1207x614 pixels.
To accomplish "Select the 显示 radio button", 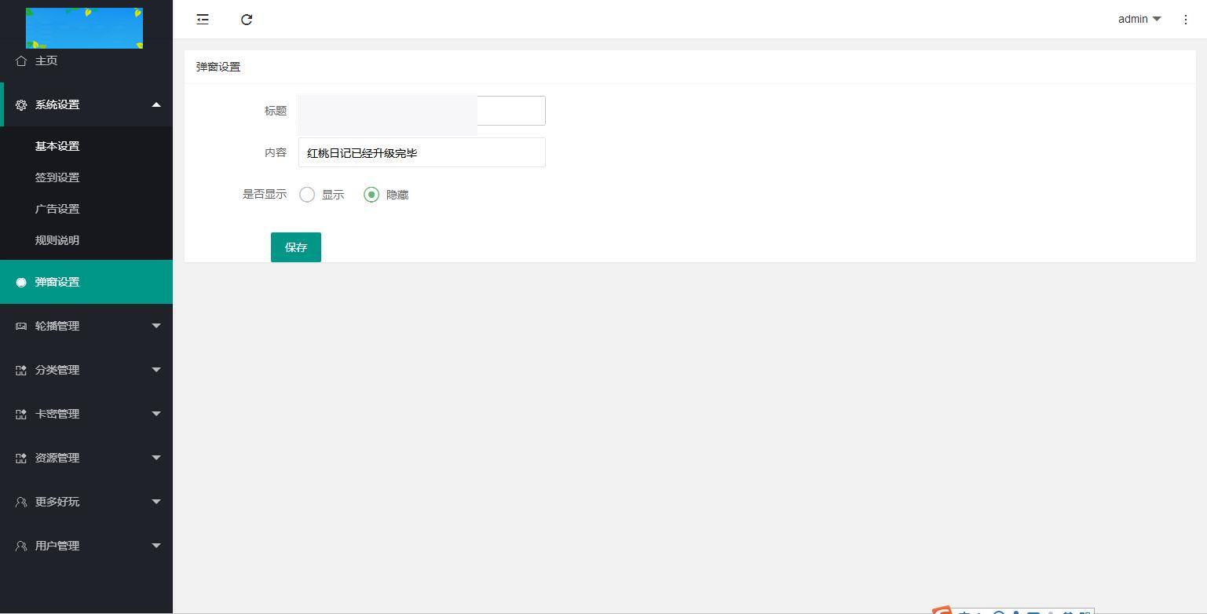I will [x=307, y=194].
